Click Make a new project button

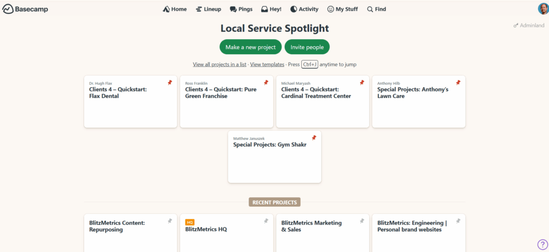[x=250, y=47]
